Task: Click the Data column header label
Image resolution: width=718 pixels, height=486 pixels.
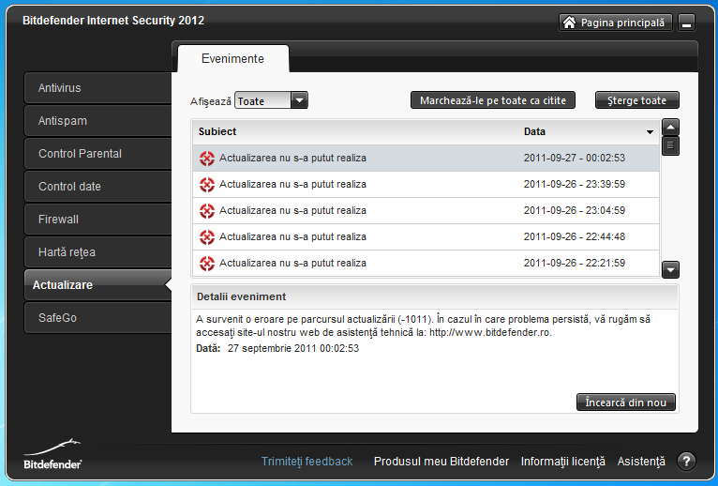Action: pos(534,131)
